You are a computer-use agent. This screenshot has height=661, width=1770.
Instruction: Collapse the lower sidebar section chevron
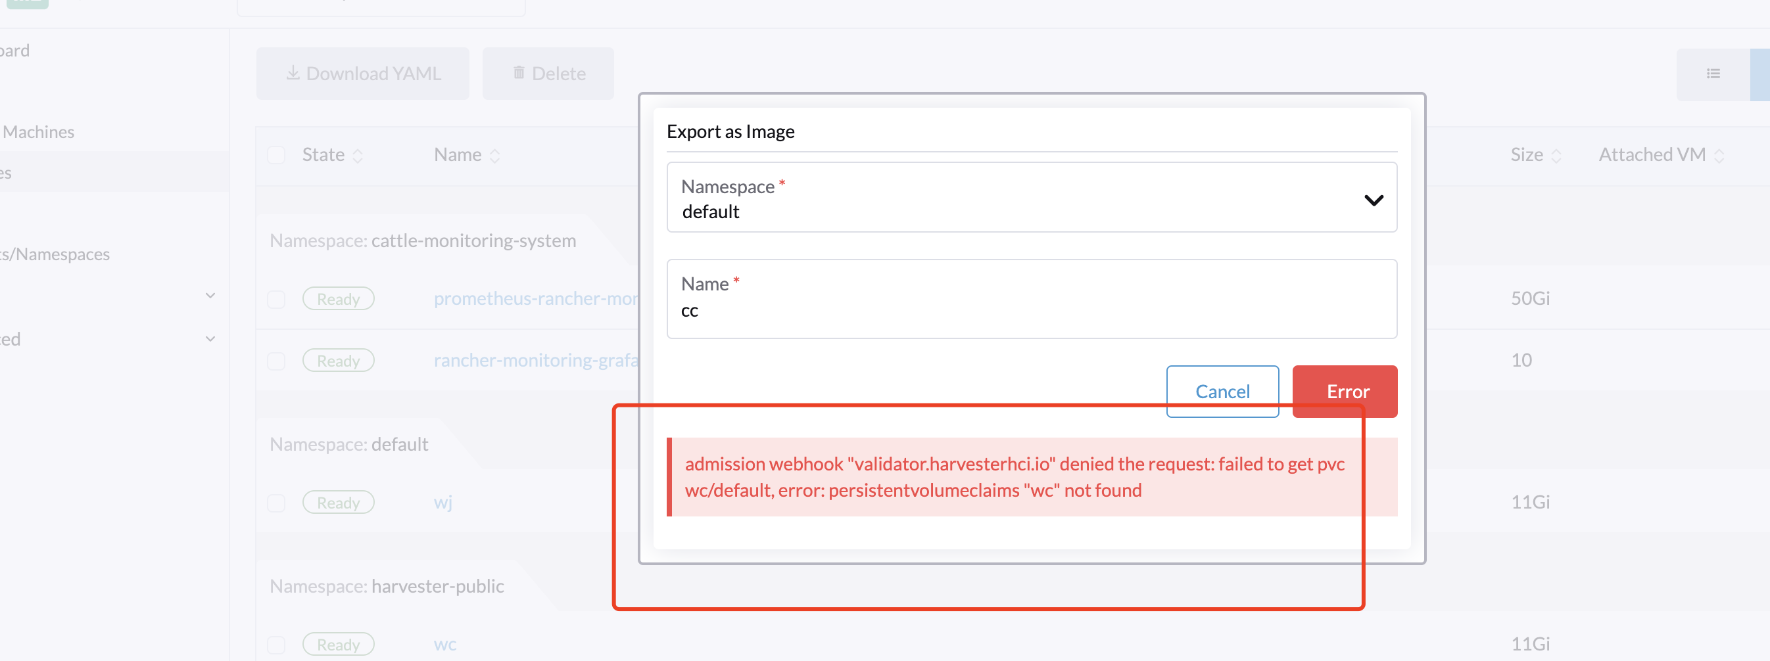[210, 338]
